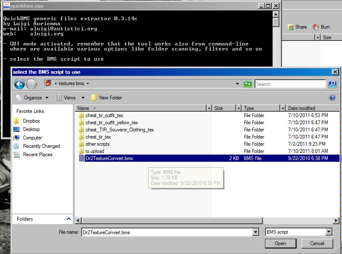Select file Dr2TextureConvert.bms
The height and width of the screenshot is (254, 342).
click(109, 158)
